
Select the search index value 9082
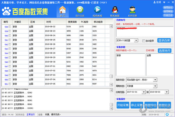pos(69,79)
